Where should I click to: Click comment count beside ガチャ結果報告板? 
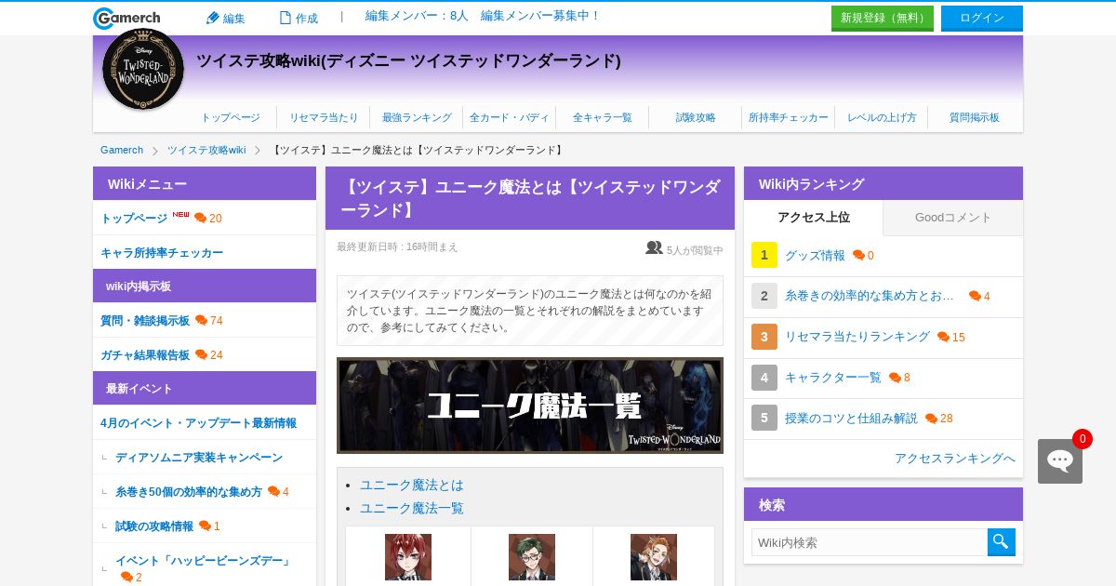(x=217, y=355)
